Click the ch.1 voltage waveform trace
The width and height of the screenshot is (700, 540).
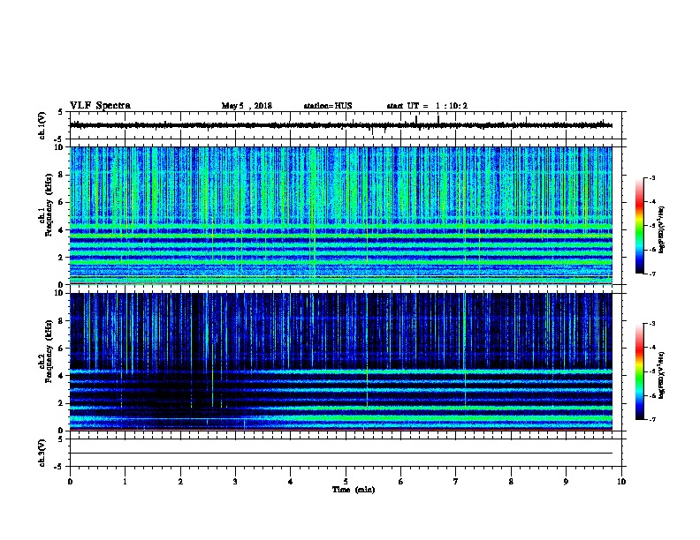(x=341, y=125)
